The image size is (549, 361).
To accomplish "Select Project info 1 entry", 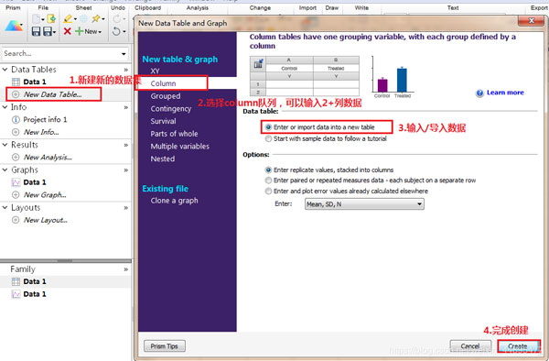I will tap(45, 119).
